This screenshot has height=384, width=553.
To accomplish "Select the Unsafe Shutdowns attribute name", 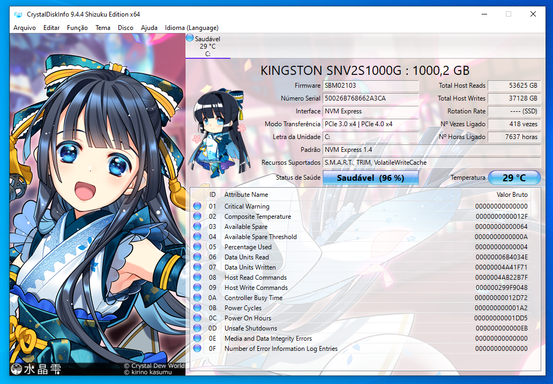I will pyautogui.click(x=251, y=328).
